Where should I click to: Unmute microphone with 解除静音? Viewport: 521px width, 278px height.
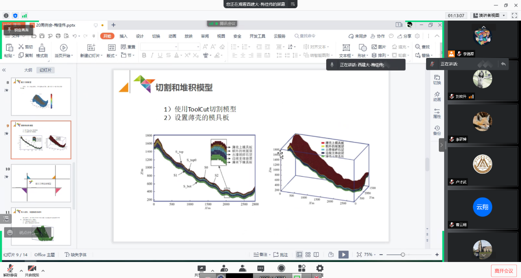click(x=10, y=271)
